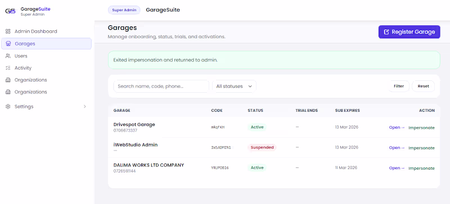450x204 pixels.
Task: Click the Register Garage button
Action: pyautogui.click(x=409, y=32)
